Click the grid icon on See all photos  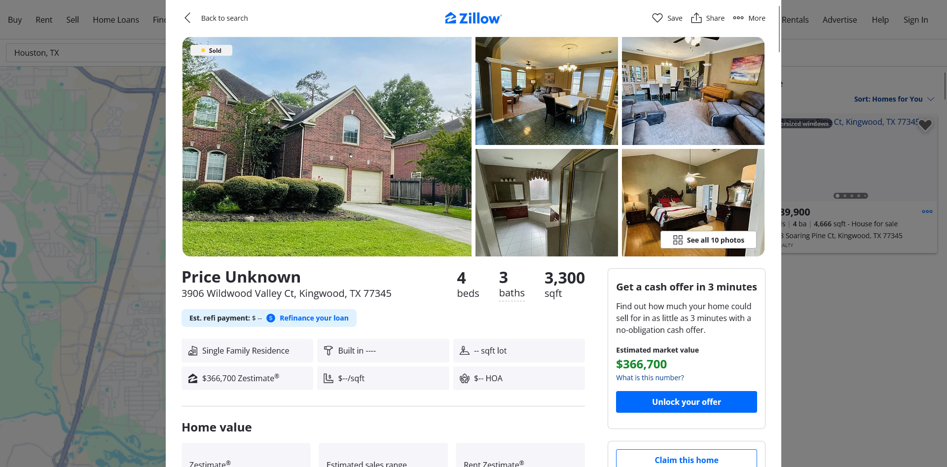[x=678, y=240]
